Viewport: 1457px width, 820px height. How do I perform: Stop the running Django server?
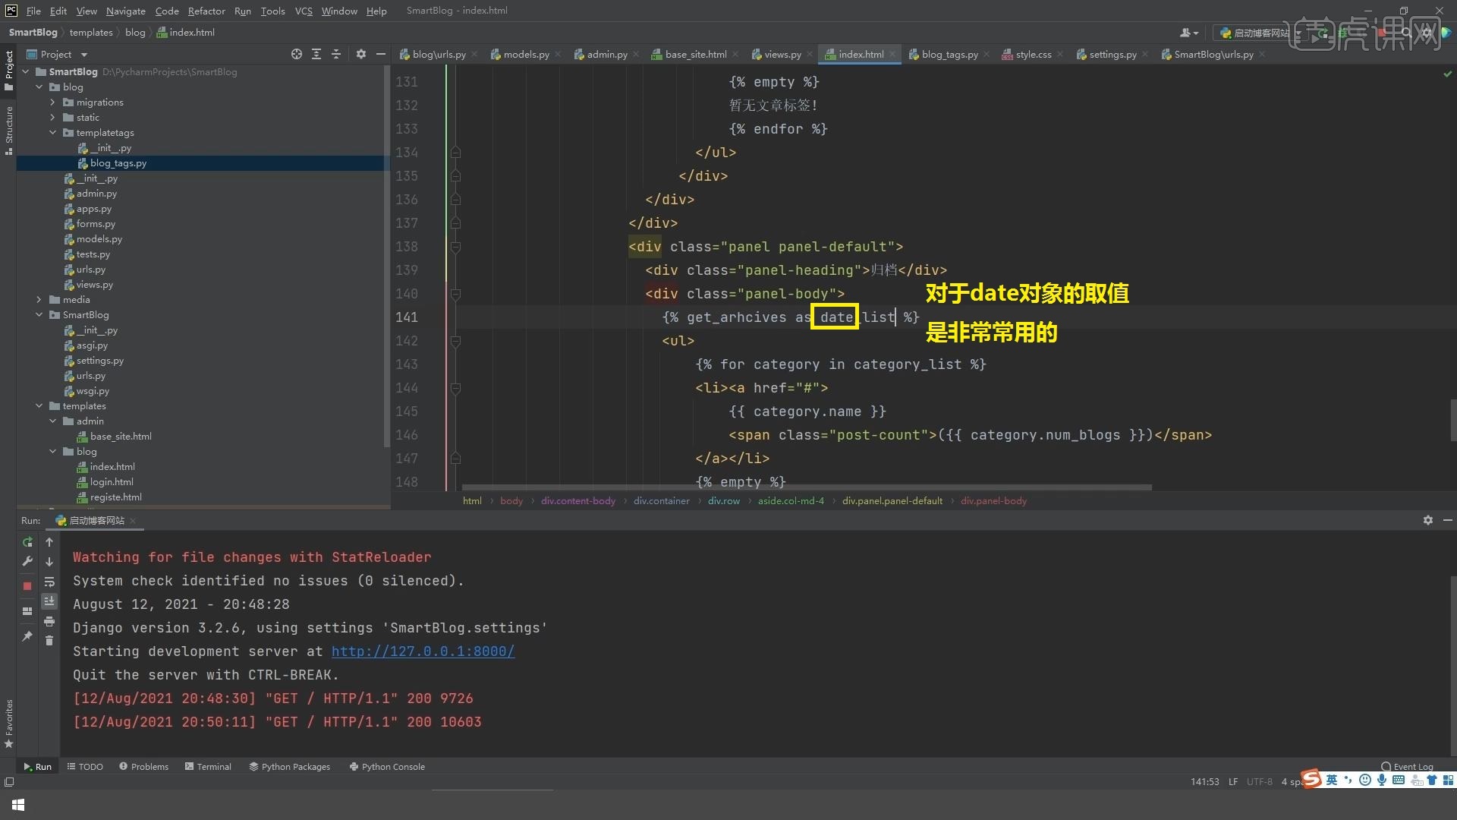pos(27,585)
